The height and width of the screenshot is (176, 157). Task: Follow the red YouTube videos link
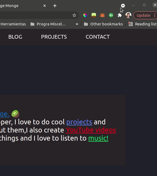(91, 130)
